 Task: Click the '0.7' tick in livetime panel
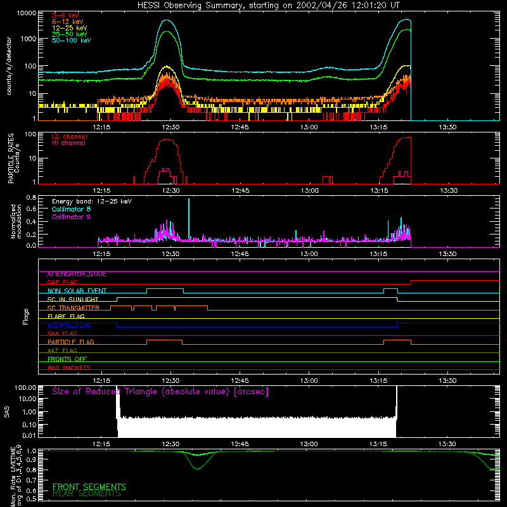pos(31,480)
